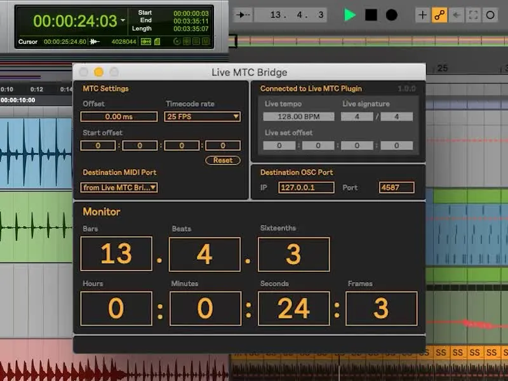
Task: Open the Timecode rate 25 FPS dropdown
Action: [203, 117]
